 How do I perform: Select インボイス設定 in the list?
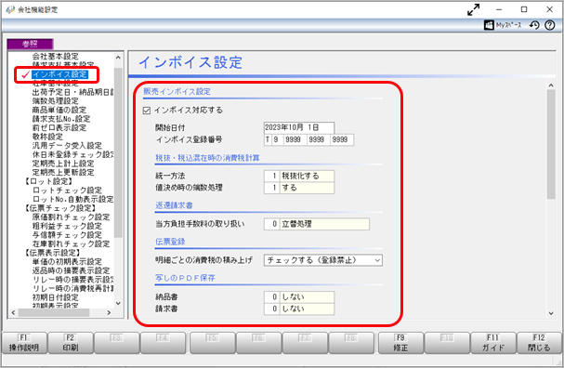[x=59, y=74]
